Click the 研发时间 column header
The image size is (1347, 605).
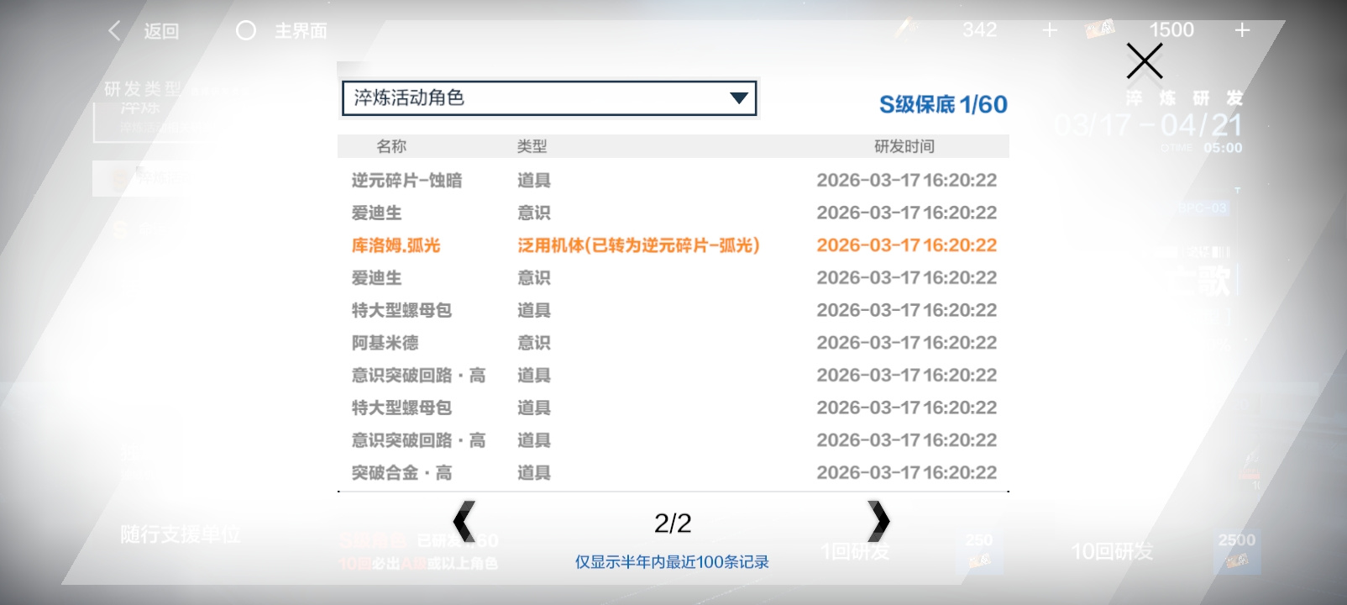(x=904, y=146)
